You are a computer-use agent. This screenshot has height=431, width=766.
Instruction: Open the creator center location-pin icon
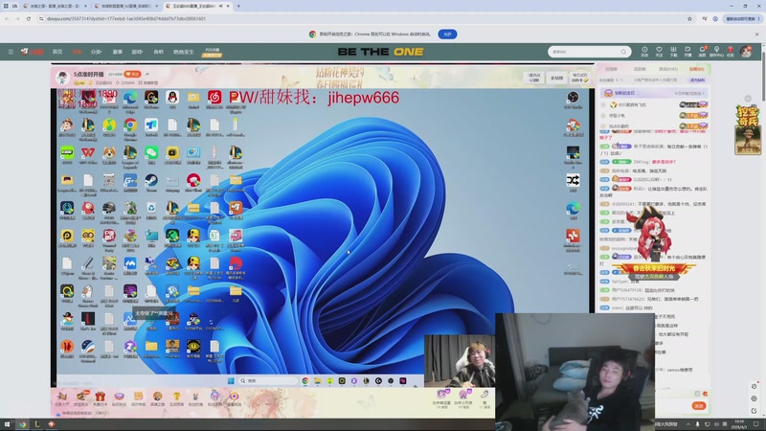point(716,52)
